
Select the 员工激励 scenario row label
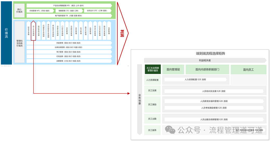[152, 104]
